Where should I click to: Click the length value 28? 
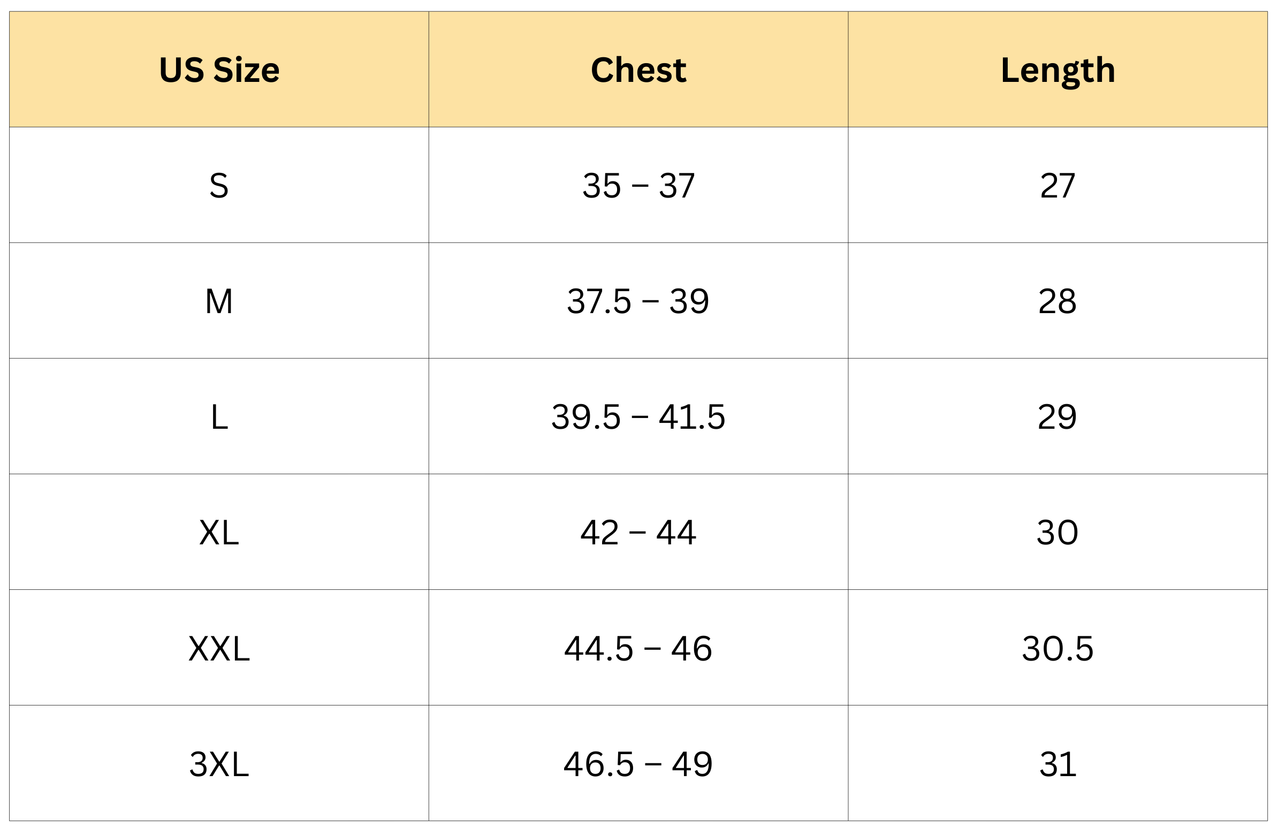1058,301
